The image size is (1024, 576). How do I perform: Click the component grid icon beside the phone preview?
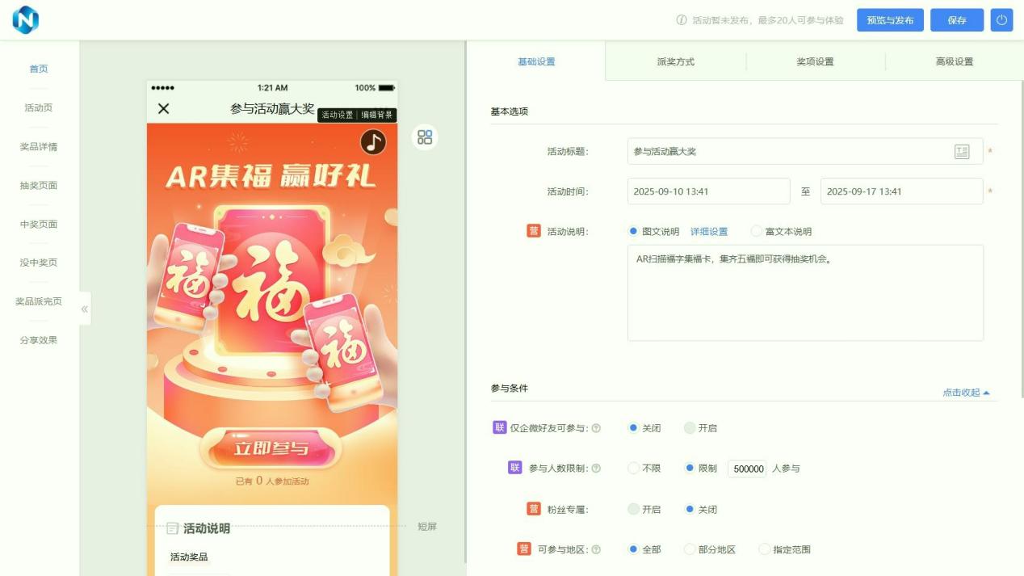425,137
